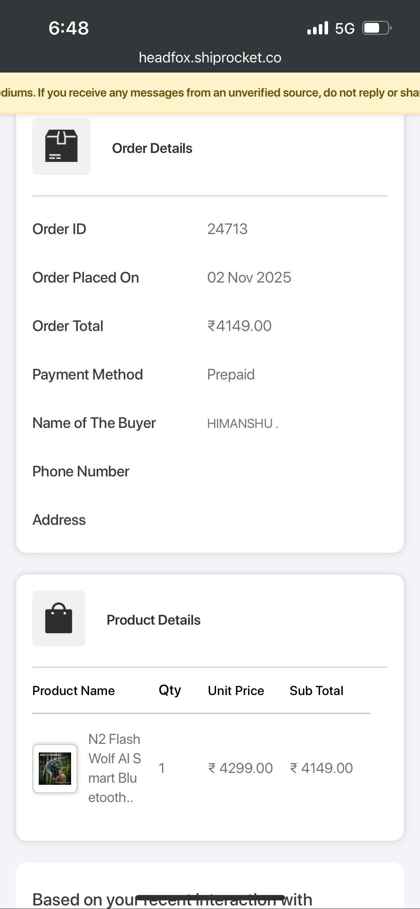Tap the headfox.shiprocket.co address bar
This screenshot has height=909, width=420.
pos(210,57)
